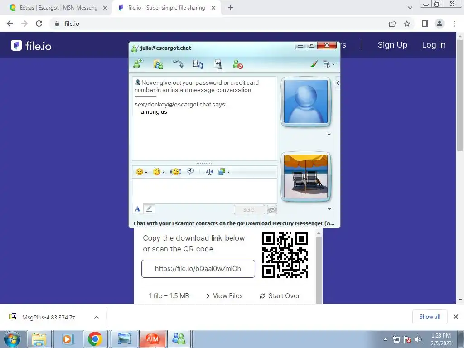Switch to Extras Escargot MSN Messenger tab
This screenshot has width=464, height=348.
pos(58,8)
